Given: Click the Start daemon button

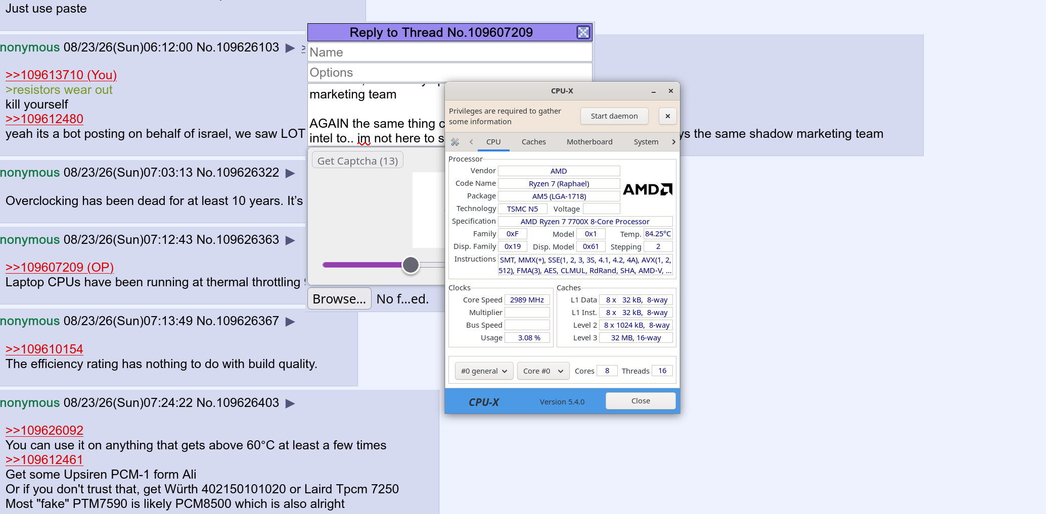Looking at the screenshot, I should tap(614, 116).
